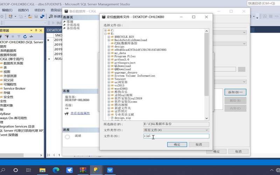Open File Explorer from the taskbar

click(42, 170)
